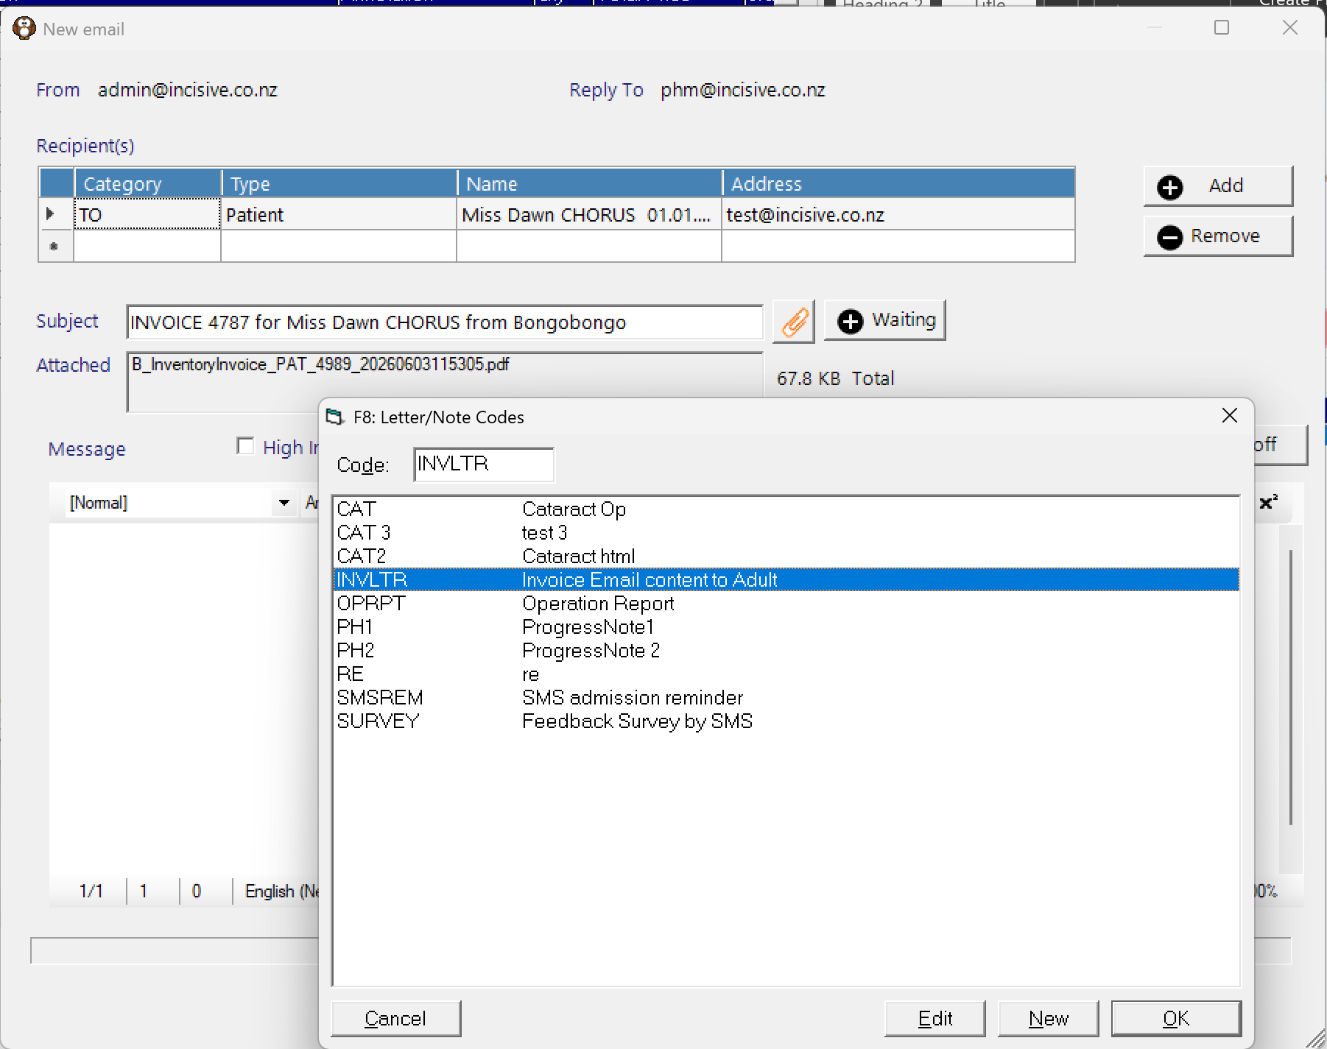Select the recipient row arrow selector
The height and width of the screenshot is (1049, 1327).
click(56, 214)
